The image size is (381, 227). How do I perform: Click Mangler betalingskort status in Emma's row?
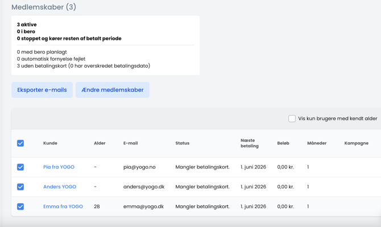(x=202, y=207)
